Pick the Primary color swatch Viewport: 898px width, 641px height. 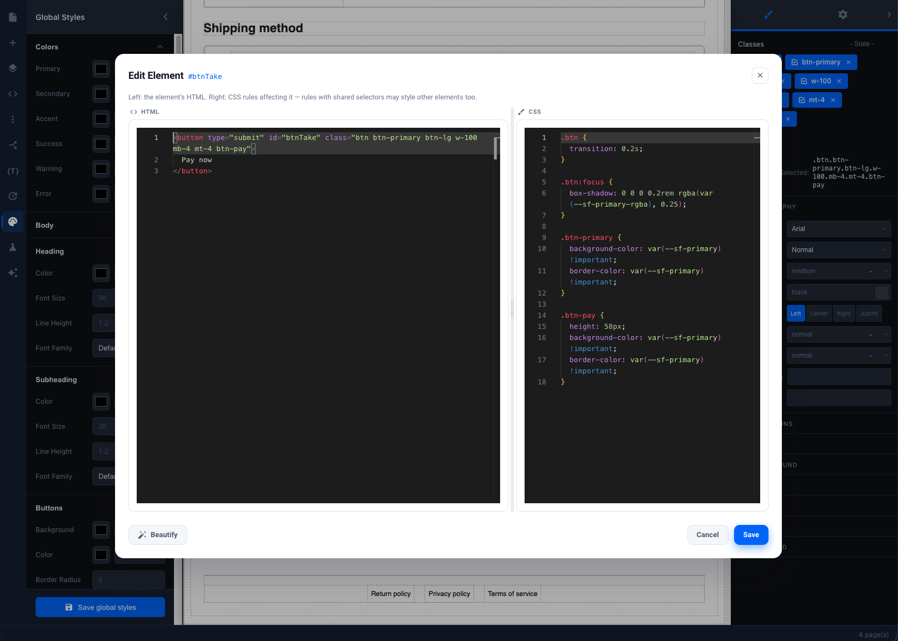tap(101, 69)
